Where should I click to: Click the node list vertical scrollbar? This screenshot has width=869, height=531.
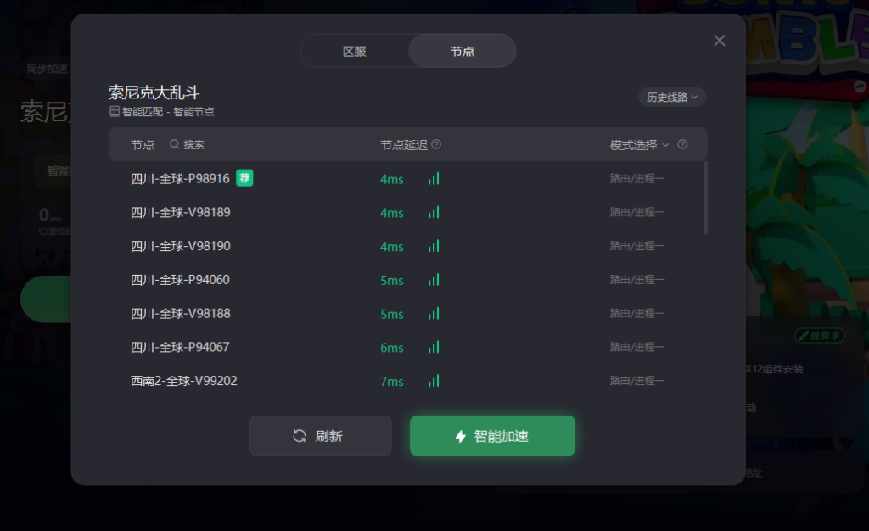click(x=705, y=198)
